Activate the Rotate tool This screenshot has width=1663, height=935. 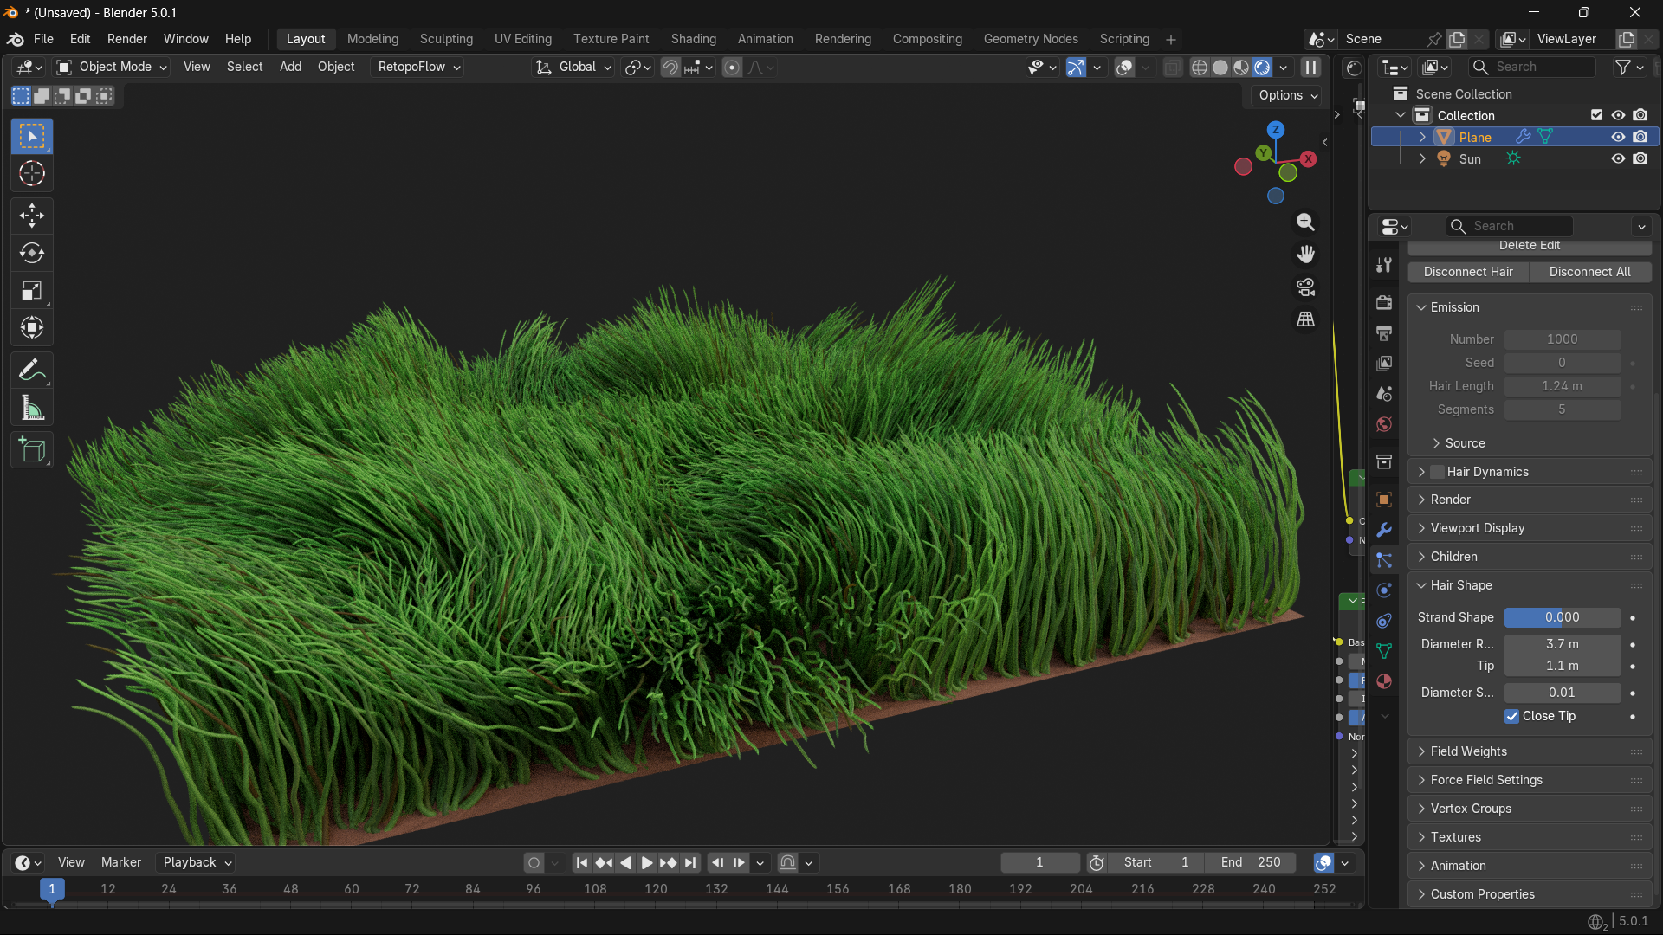click(32, 253)
